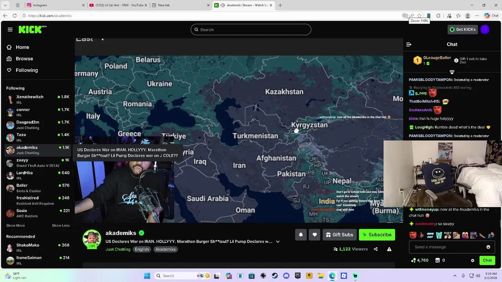Click the Akademiks tag
This screenshot has height=282, width=502.
pyautogui.click(x=165, y=249)
